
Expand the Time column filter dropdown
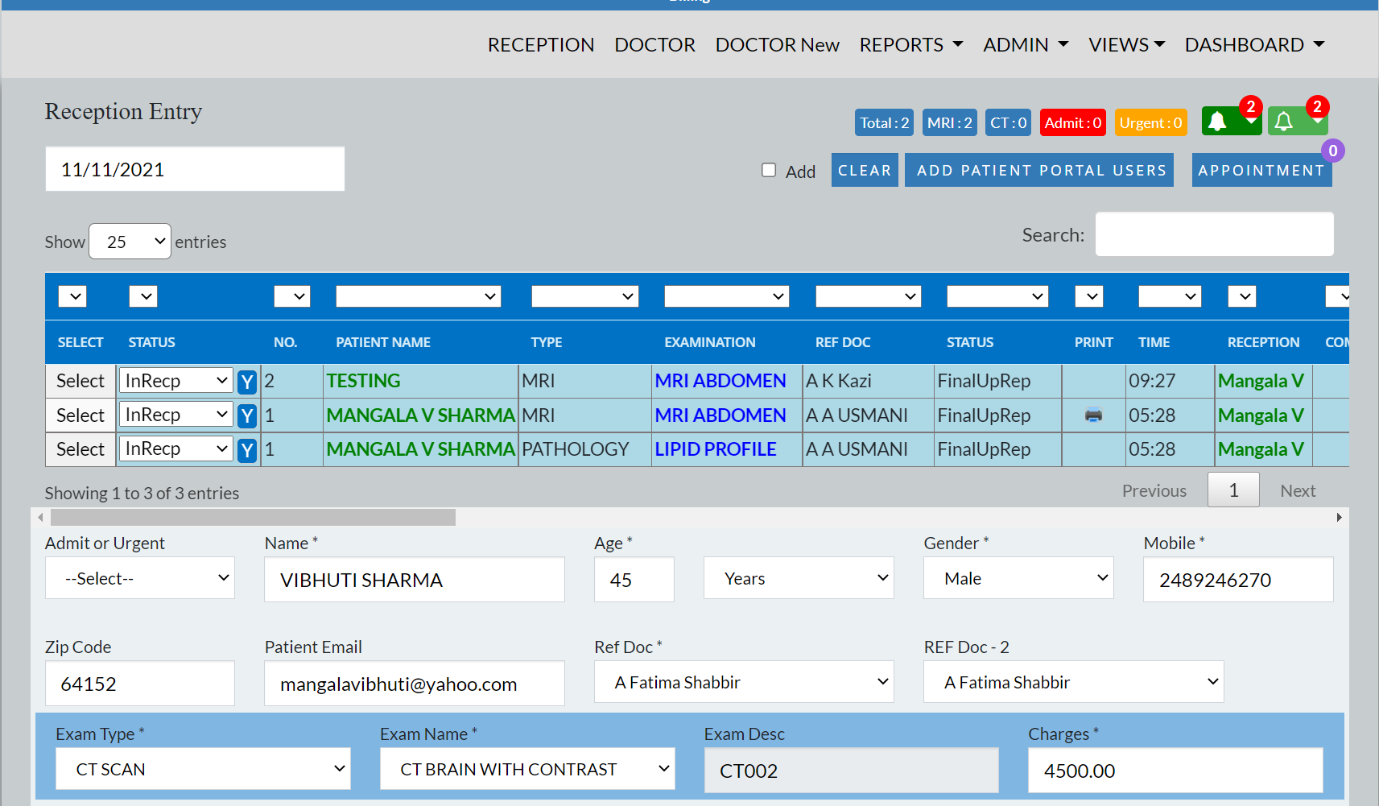pyautogui.click(x=1170, y=296)
